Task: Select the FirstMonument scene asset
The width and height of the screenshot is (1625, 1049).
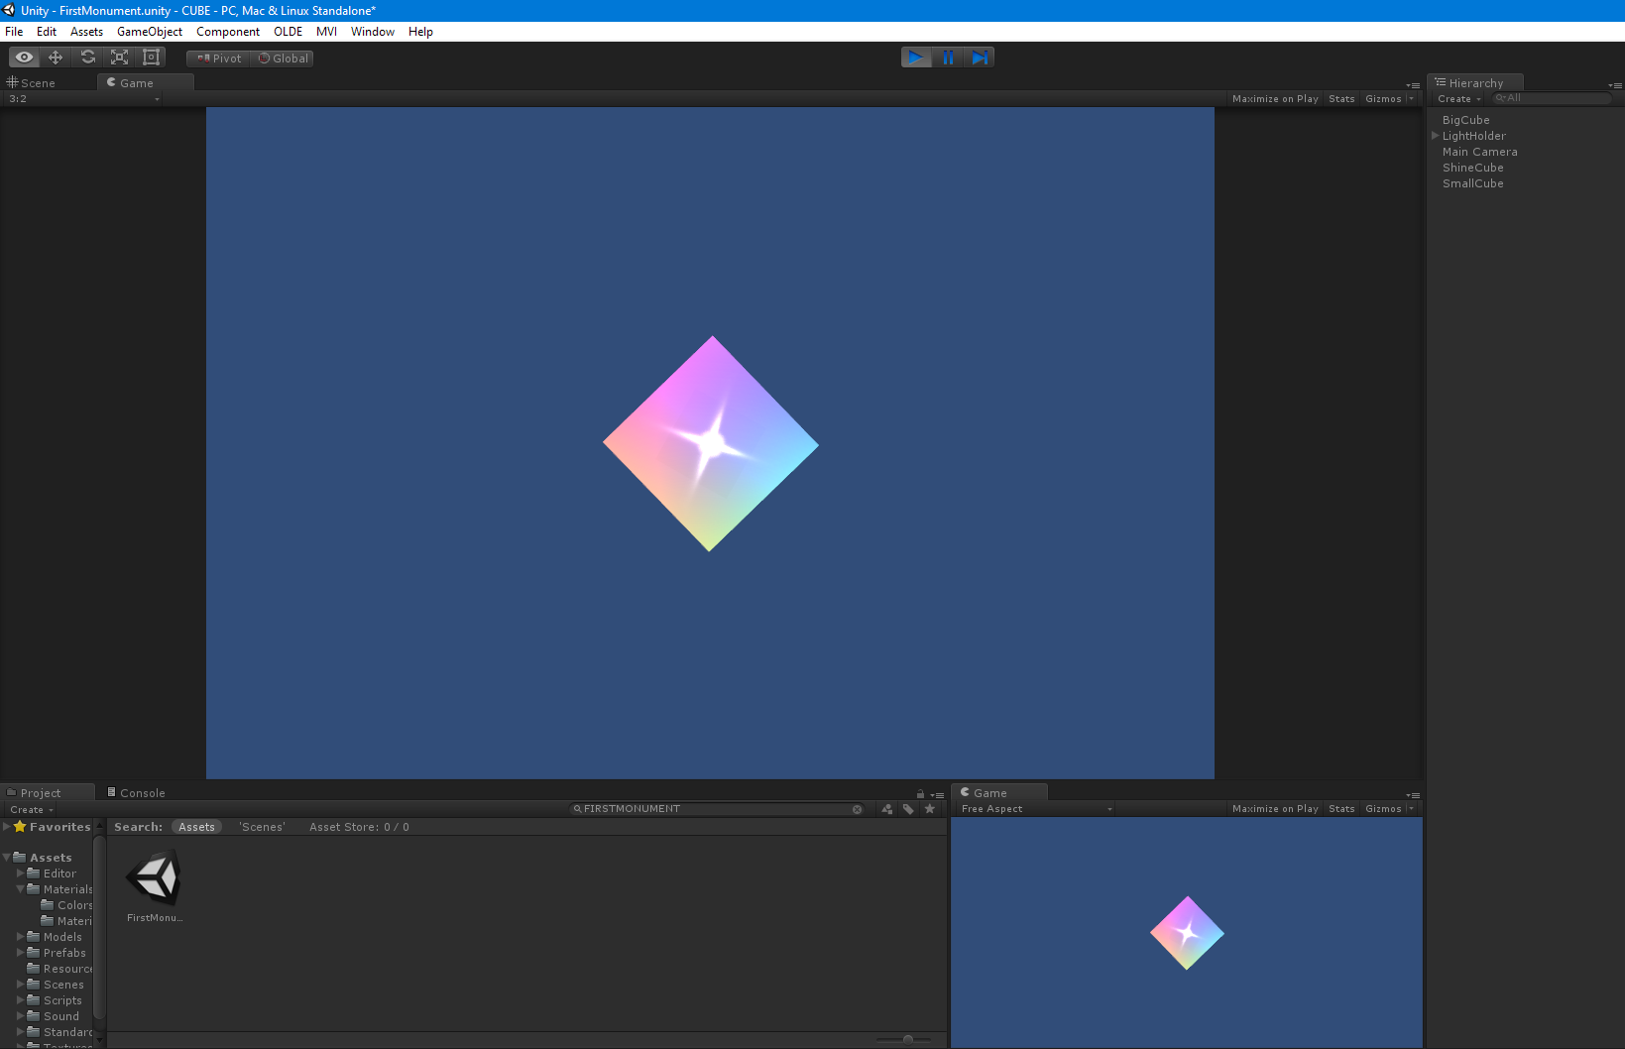Action: coord(155,885)
